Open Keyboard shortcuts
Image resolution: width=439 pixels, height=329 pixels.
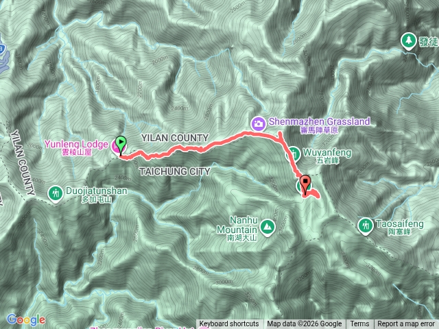click(x=229, y=324)
